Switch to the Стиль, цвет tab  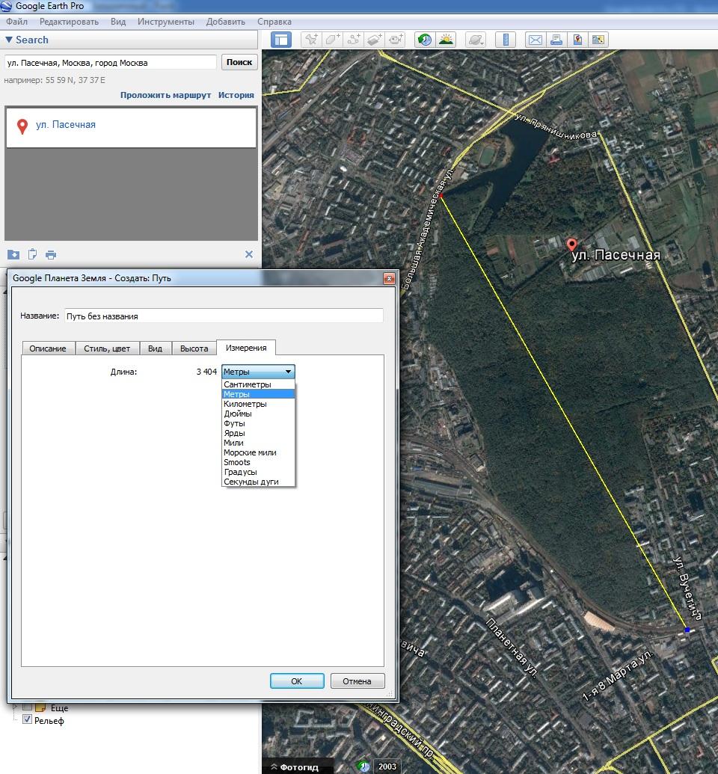(107, 348)
